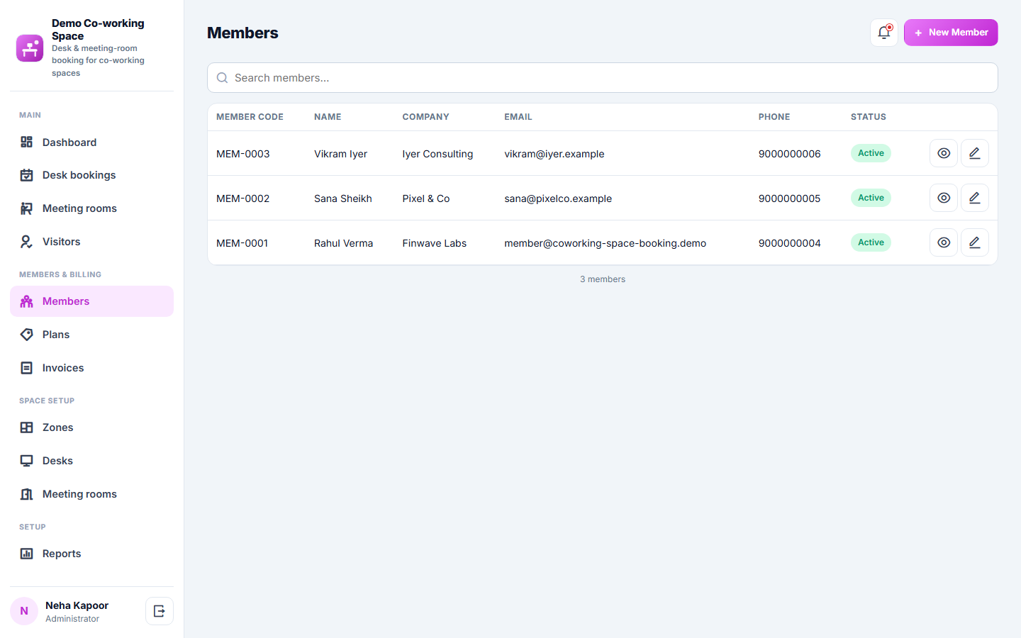This screenshot has height=638, width=1021.
Task: Edit member Rahul Verma
Action: point(975,242)
